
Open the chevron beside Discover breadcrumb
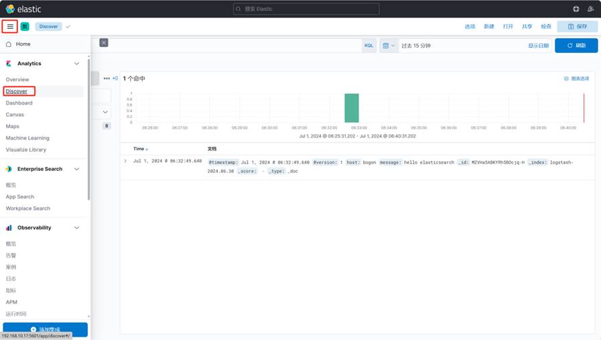pos(68,26)
